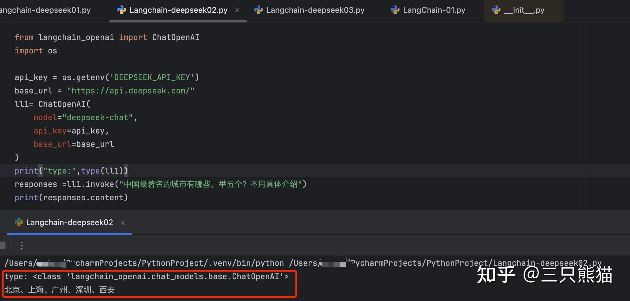Open the LangChain-01.py tab

[x=434, y=10]
